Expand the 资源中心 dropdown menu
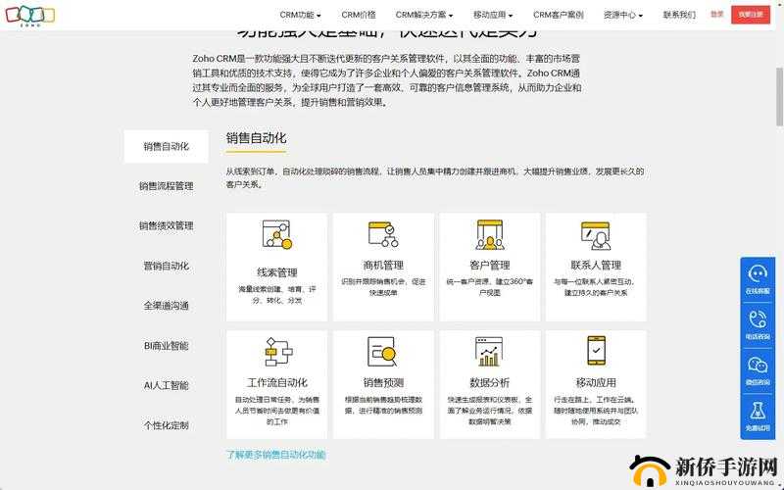Screen dimensions: 784x490 pos(622,15)
